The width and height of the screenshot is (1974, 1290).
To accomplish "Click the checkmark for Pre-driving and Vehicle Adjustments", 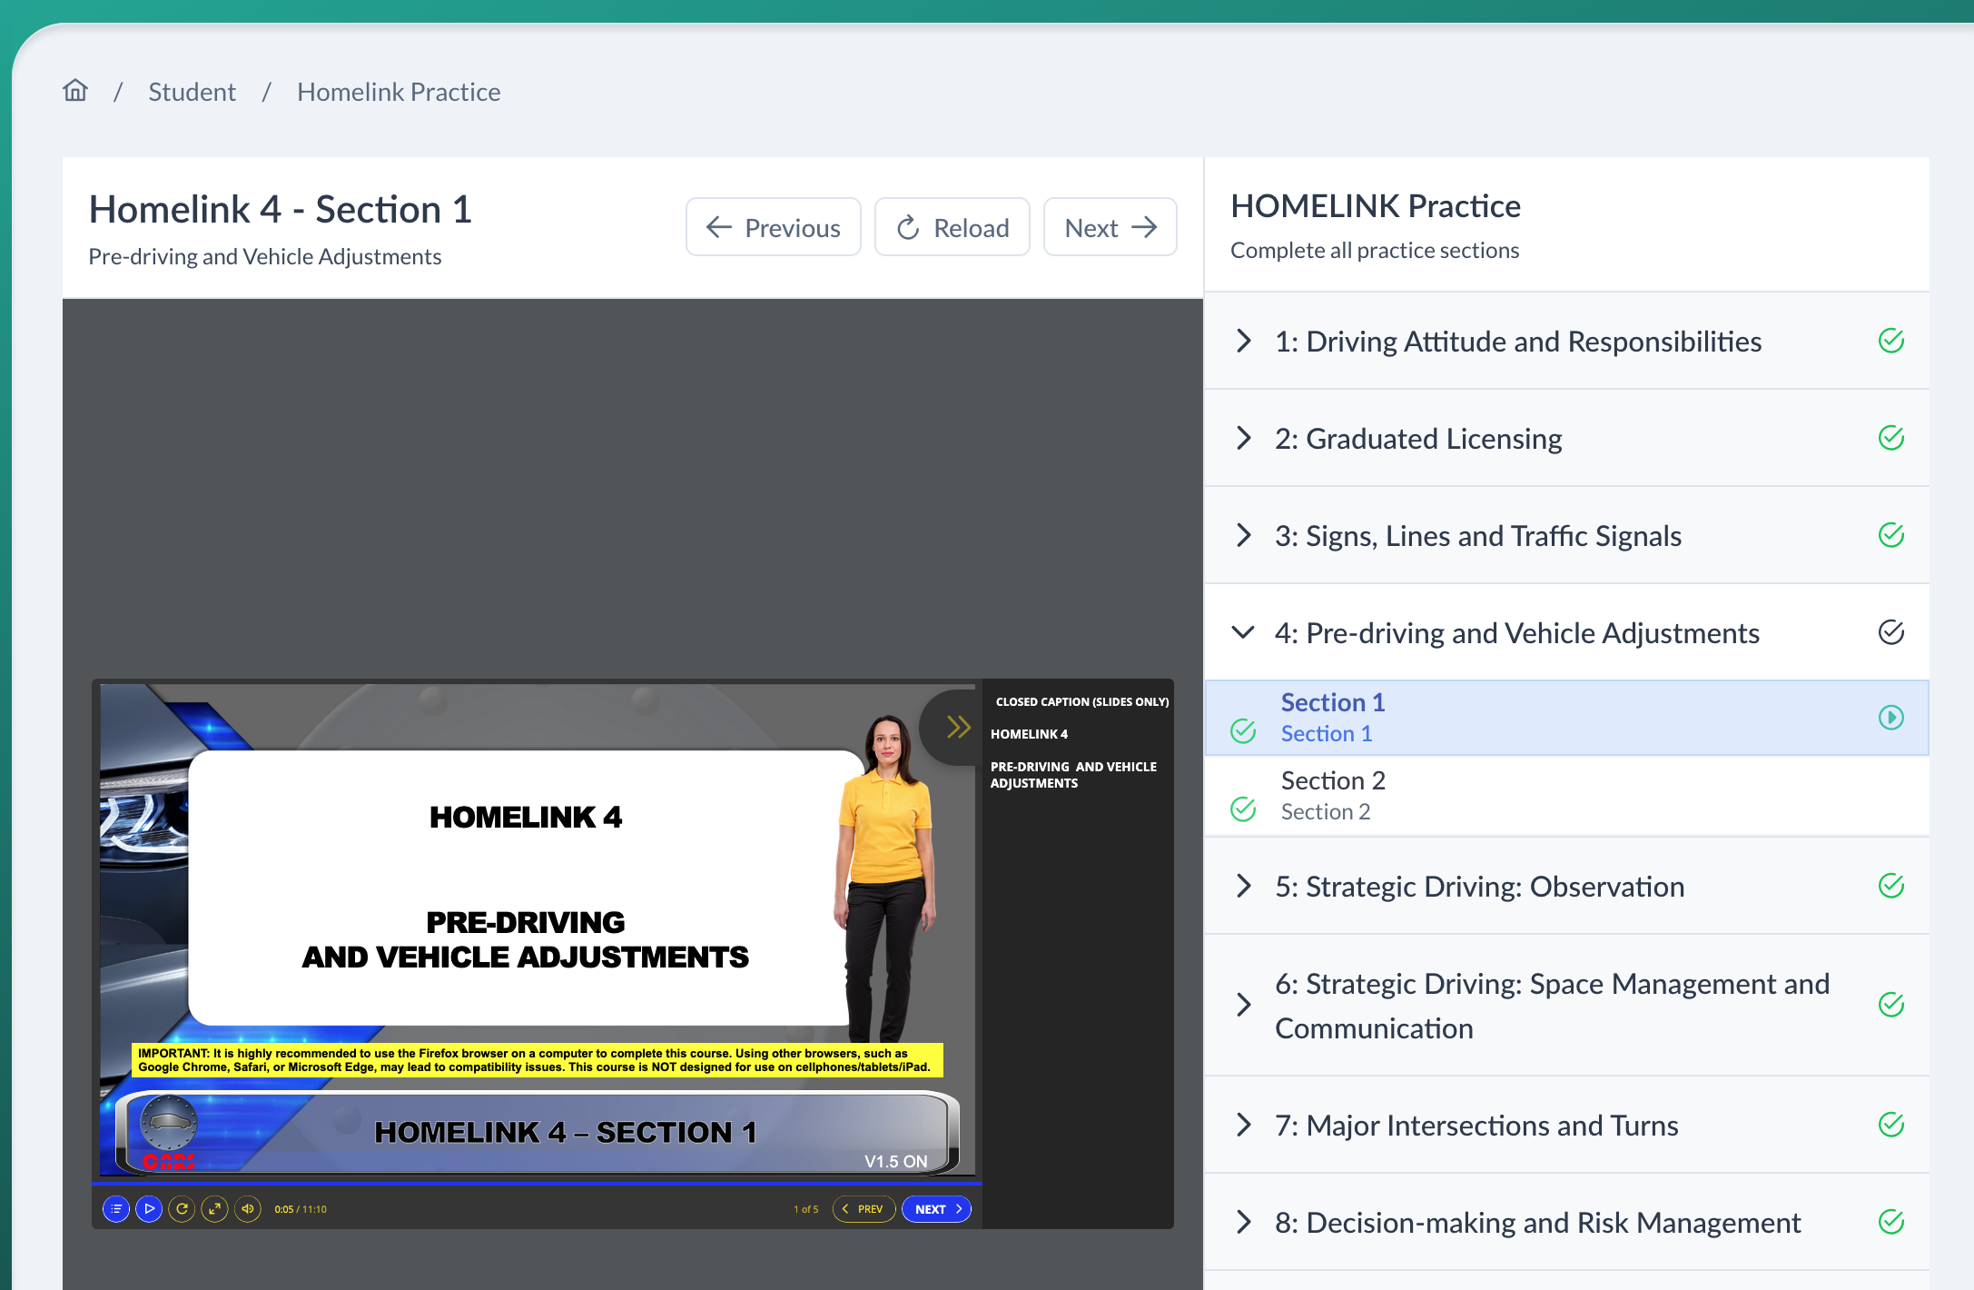I will pyautogui.click(x=1890, y=633).
